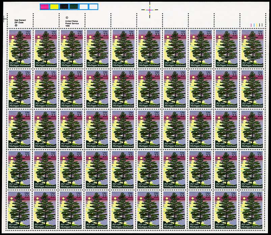The image size is (271, 235).
Task: Click the copyright symbol above United States
Action: click(x=67, y=17)
